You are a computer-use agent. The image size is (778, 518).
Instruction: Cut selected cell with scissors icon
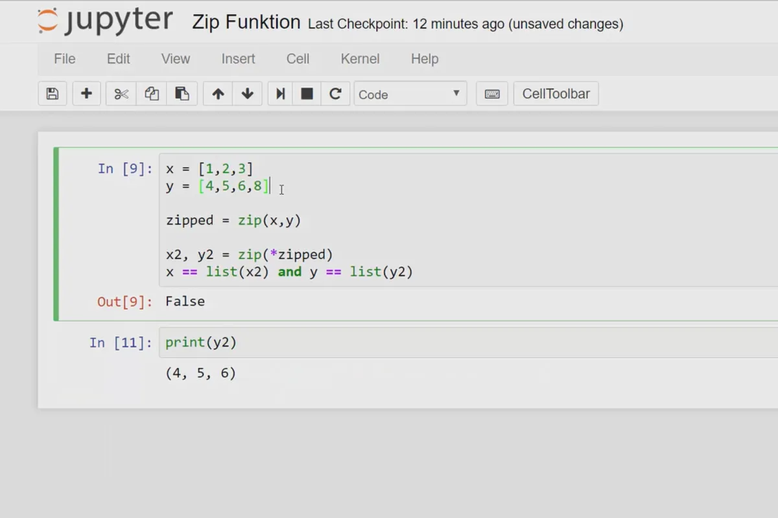click(121, 94)
